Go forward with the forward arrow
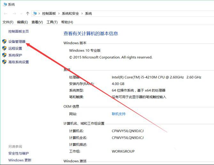The image size is (214, 165). tap(14, 14)
